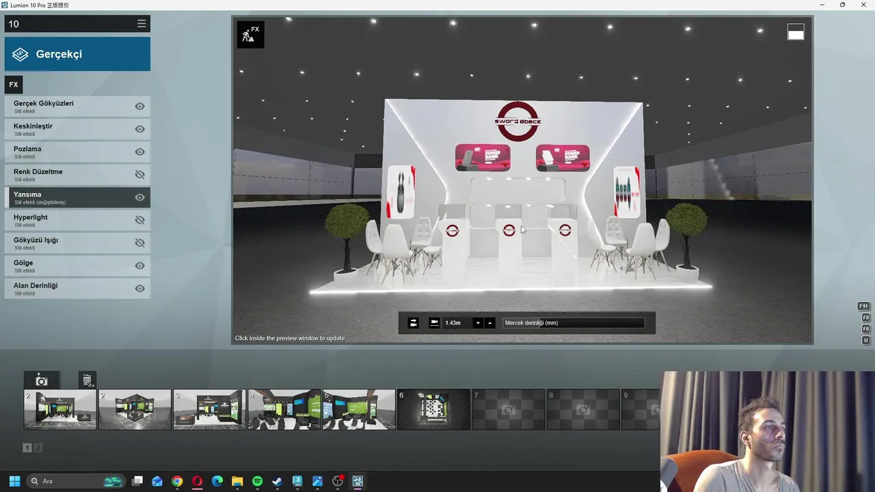This screenshot has height=492, width=875.
Task: Select the Gerçek Gökyüzleri effect row
Action: pyautogui.click(x=77, y=107)
